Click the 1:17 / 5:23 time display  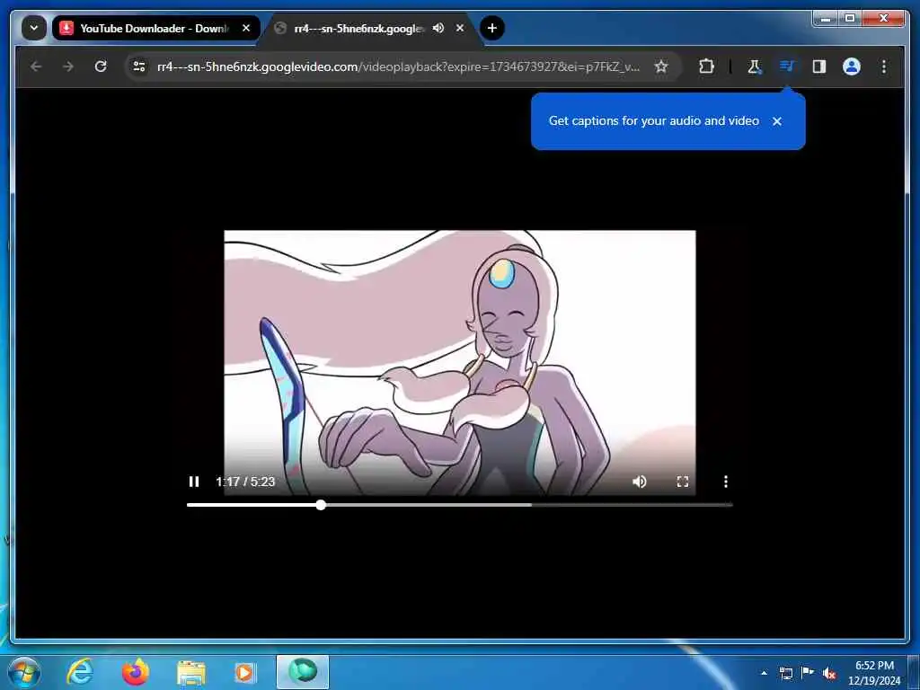click(x=245, y=482)
